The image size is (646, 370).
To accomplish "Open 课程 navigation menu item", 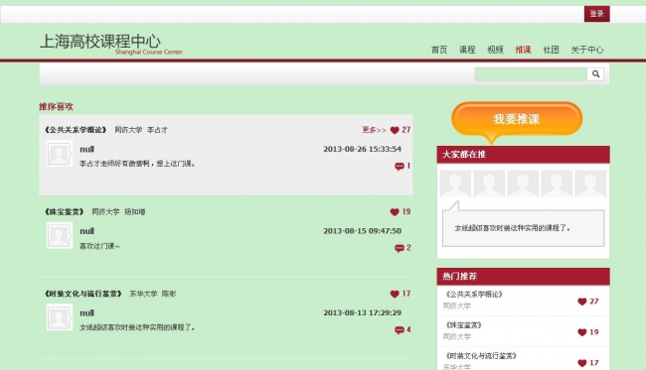I will click(x=467, y=50).
